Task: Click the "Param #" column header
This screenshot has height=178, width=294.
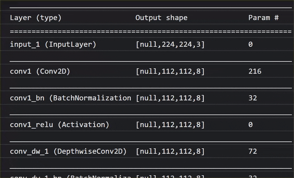Action: pos(263,18)
